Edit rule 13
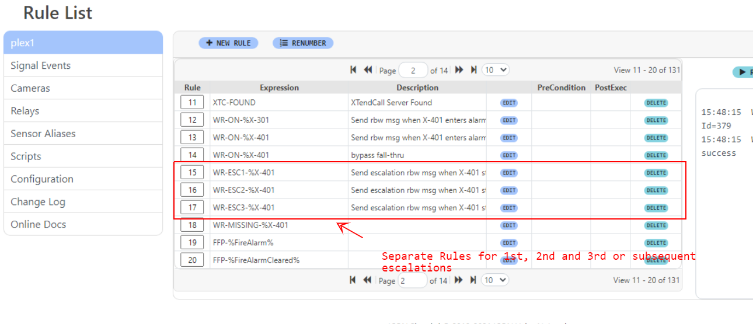The height and width of the screenshot is (324, 753). tap(509, 138)
